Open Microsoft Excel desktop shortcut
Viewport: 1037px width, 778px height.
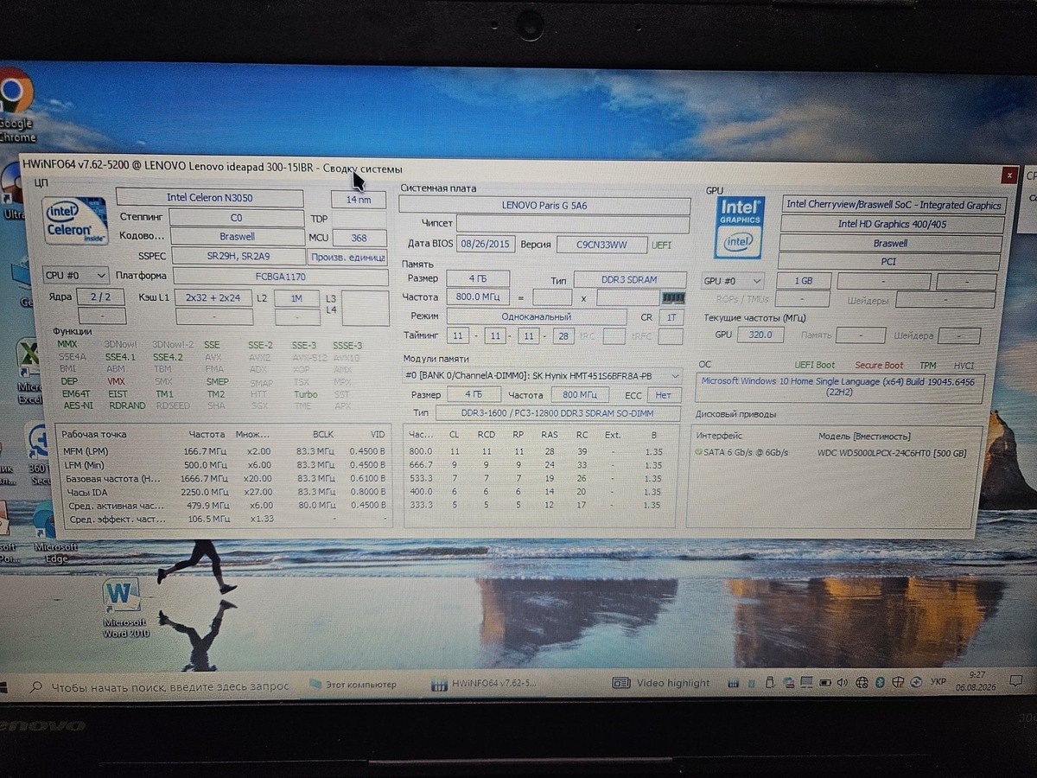(x=29, y=371)
